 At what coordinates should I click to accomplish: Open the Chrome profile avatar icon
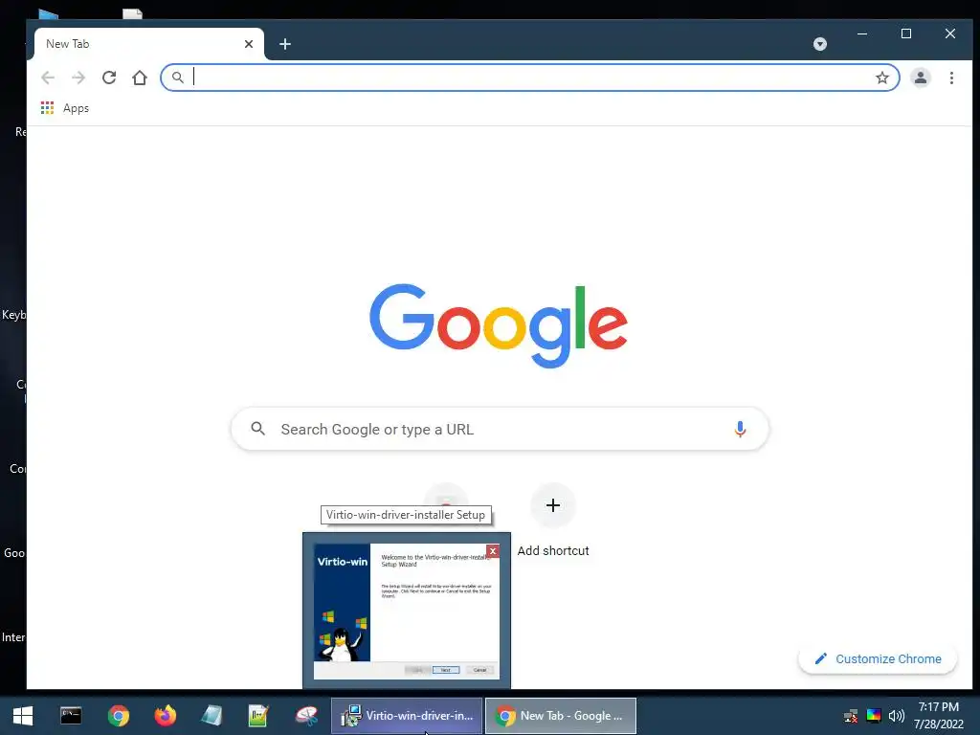[920, 78]
